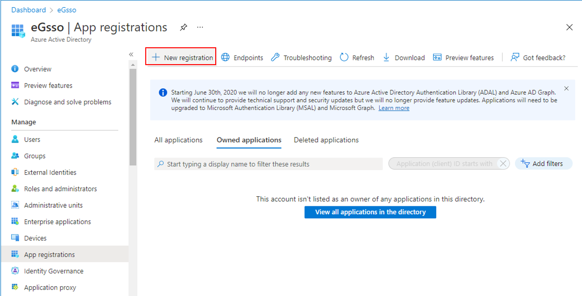Click Got feedback? in toolbar
582x296 pixels.
[x=538, y=57]
